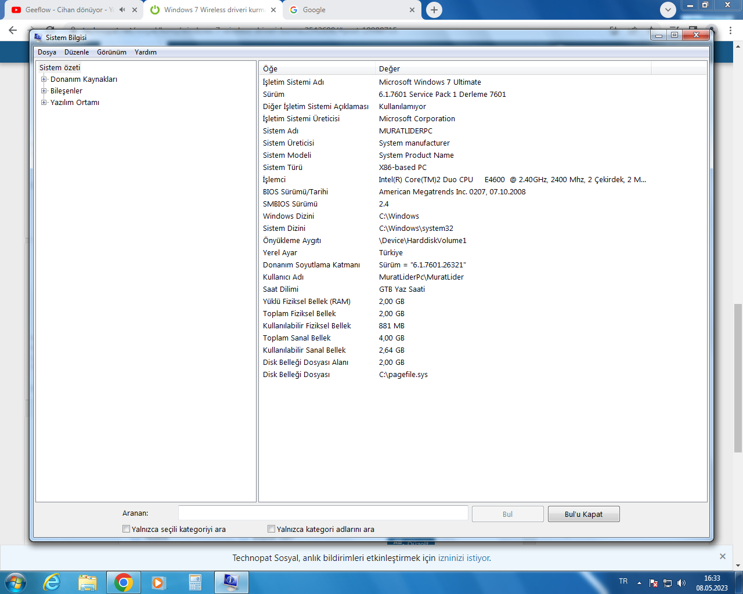Viewport: 743px width, 594px height.
Task: Click the Chrome back arrow
Action: (13, 30)
